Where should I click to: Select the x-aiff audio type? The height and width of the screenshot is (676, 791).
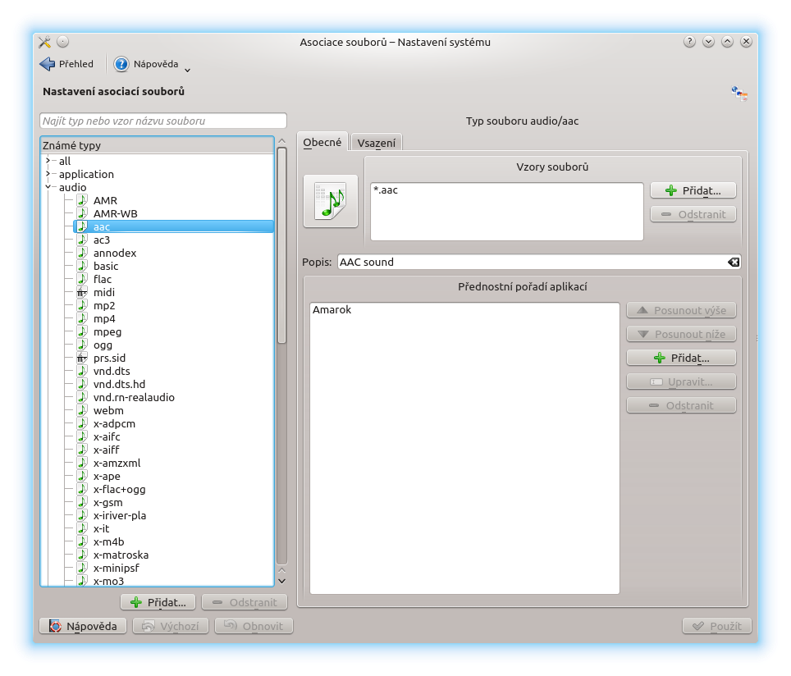tap(107, 450)
